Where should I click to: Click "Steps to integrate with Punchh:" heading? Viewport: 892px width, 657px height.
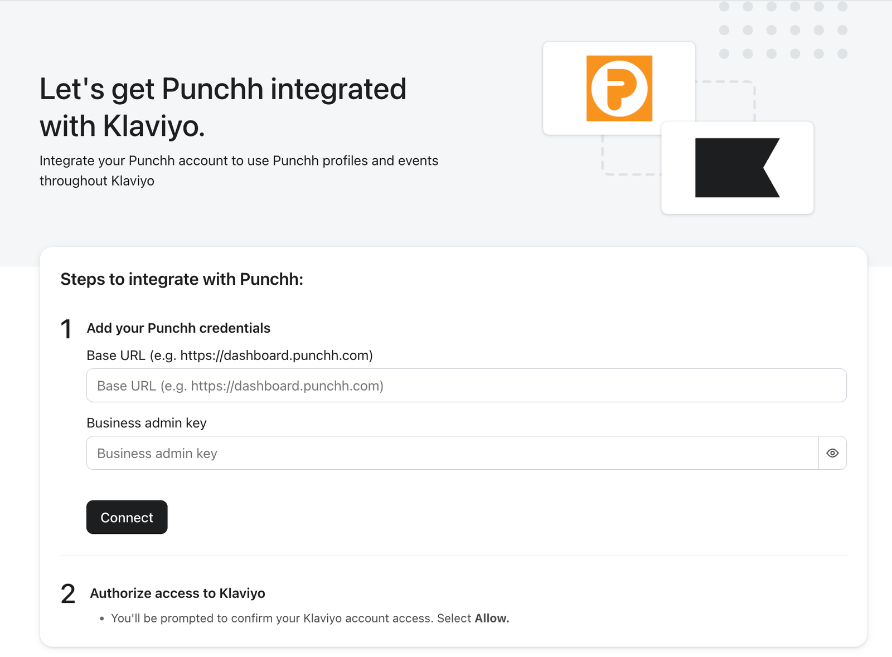(182, 279)
